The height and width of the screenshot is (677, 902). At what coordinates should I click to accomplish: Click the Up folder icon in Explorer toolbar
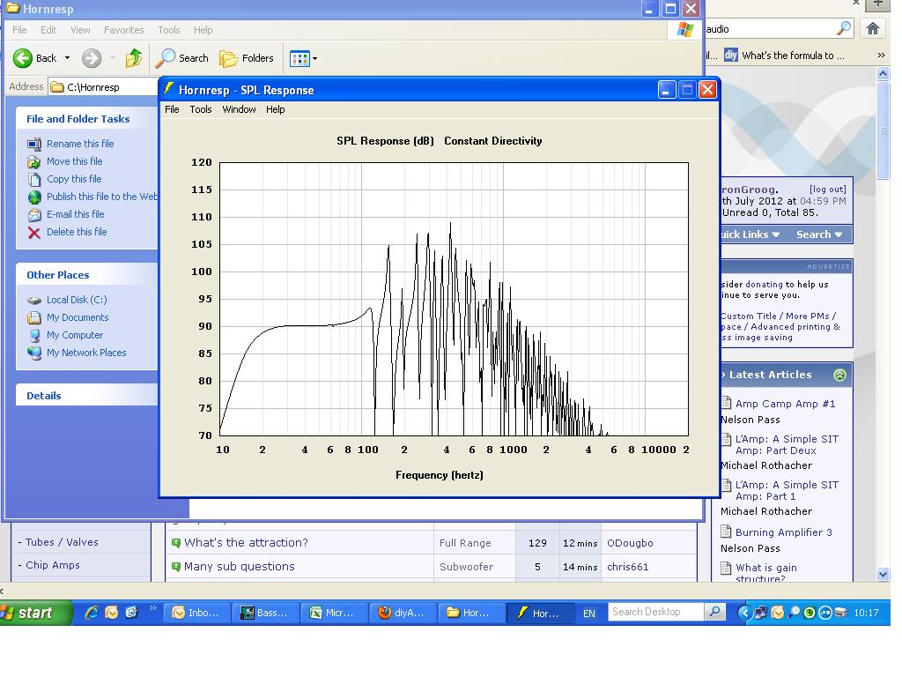pyautogui.click(x=134, y=58)
